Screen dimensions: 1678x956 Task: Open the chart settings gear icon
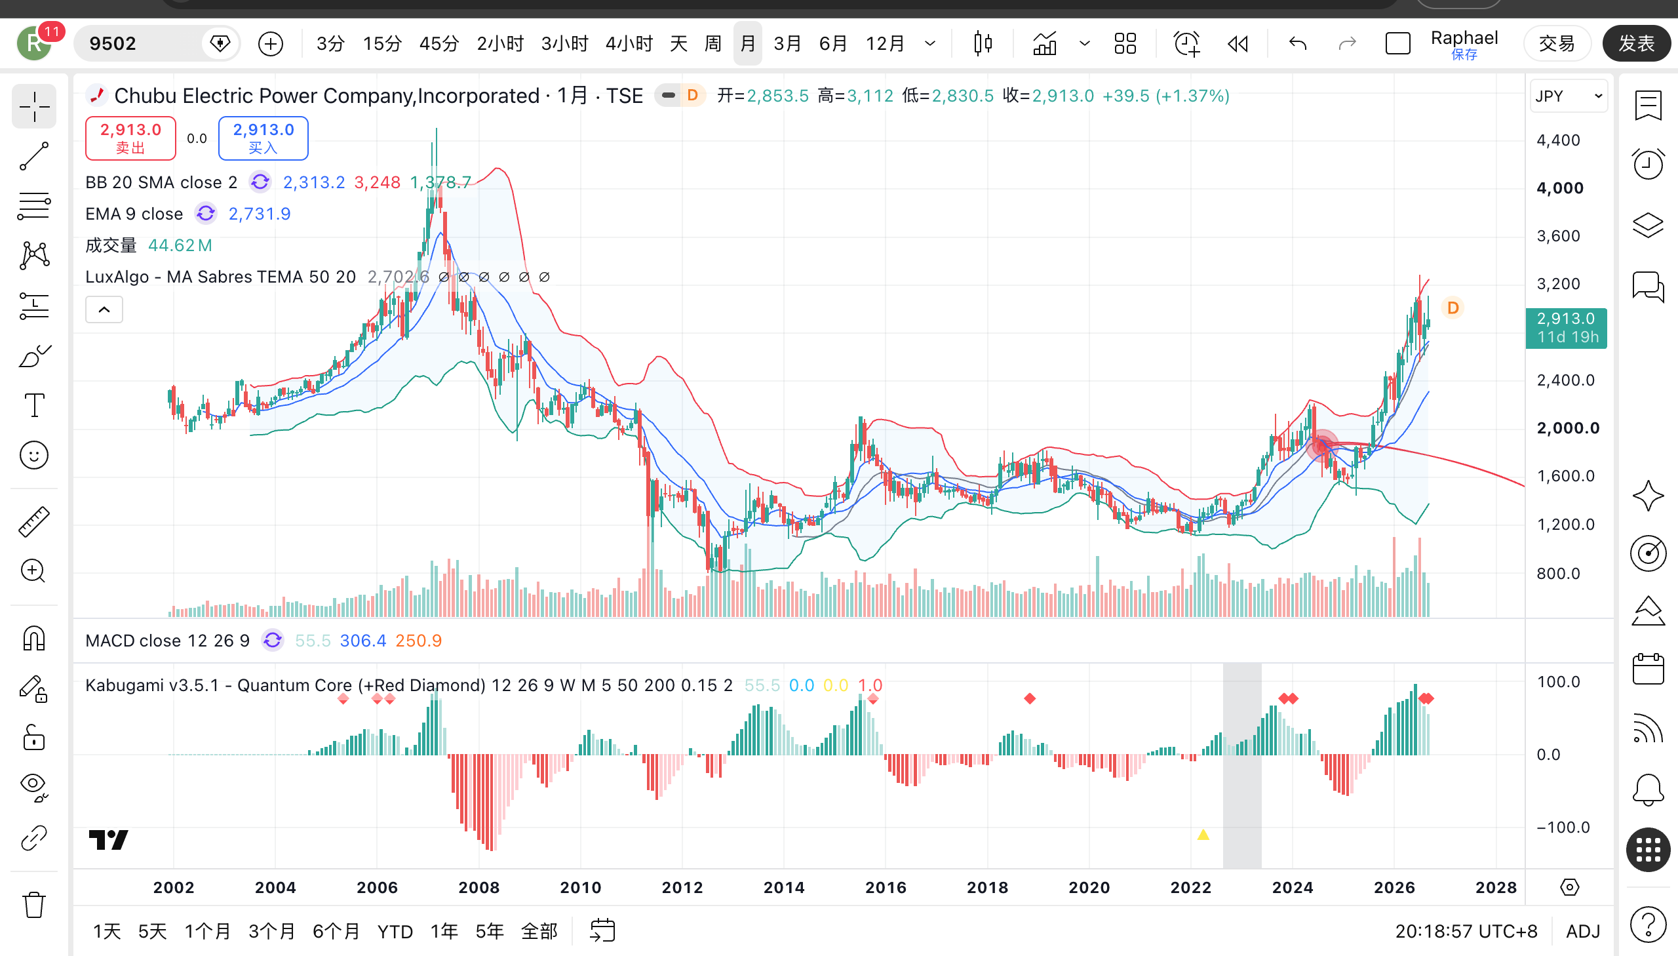(1569, 888)
